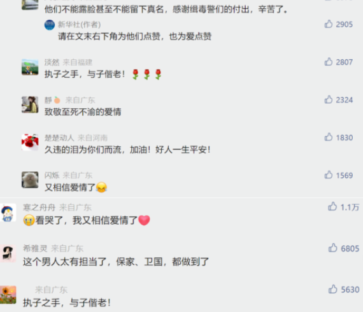Like 楚楚动人's comment with 1830 likes
Viewport: 363px width, 312px height.
pos(329,138)
